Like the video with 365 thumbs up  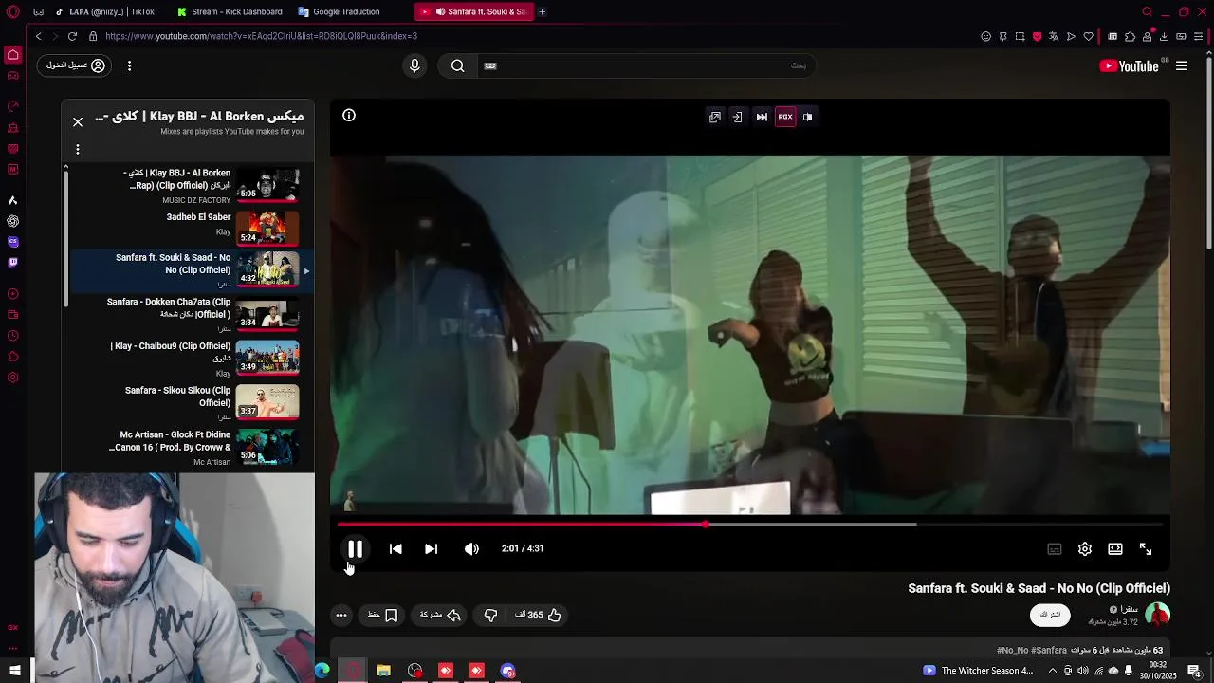point(539,615)
